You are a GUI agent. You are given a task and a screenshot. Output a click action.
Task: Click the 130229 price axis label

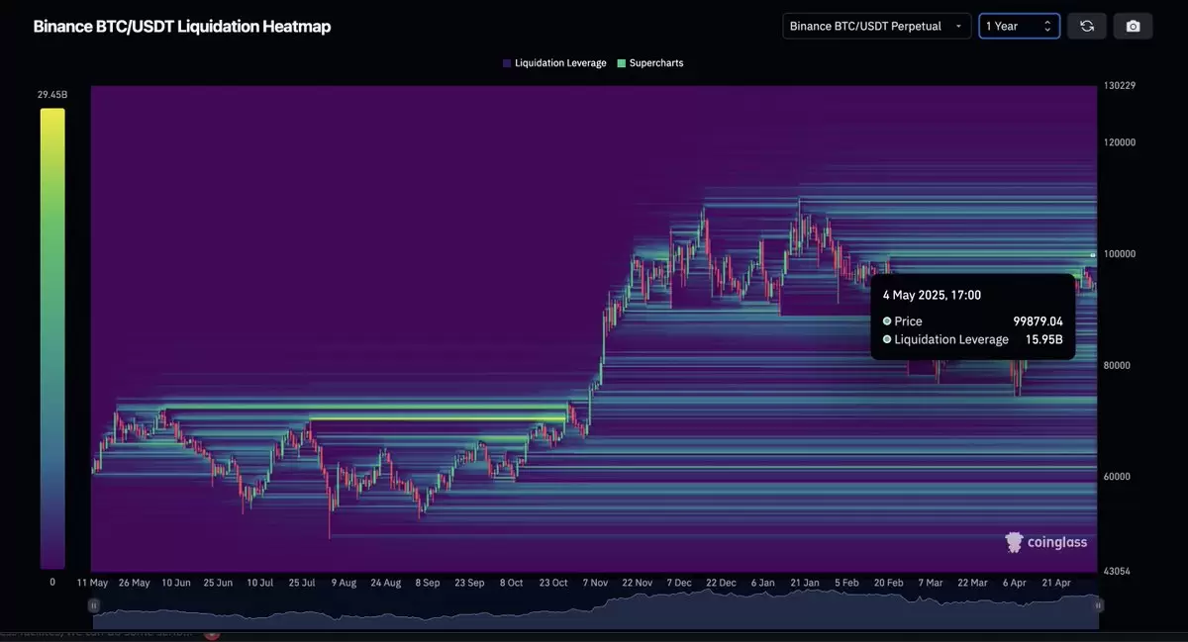pyautogui.click(x=1121, y=86)
